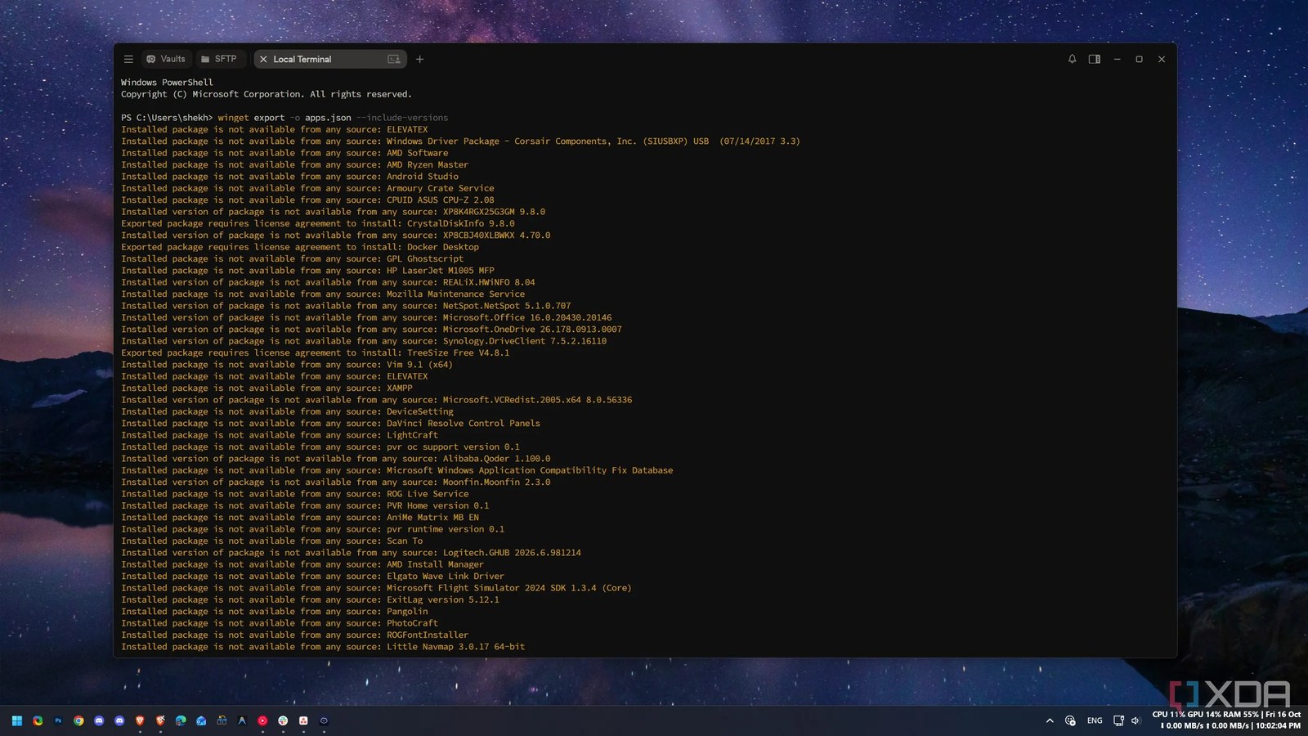Expand the hidden system tray icons chevron

[1050, 720]
